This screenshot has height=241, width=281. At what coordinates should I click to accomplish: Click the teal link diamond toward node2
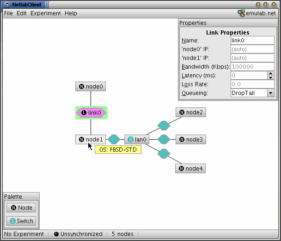coord(164,125)
